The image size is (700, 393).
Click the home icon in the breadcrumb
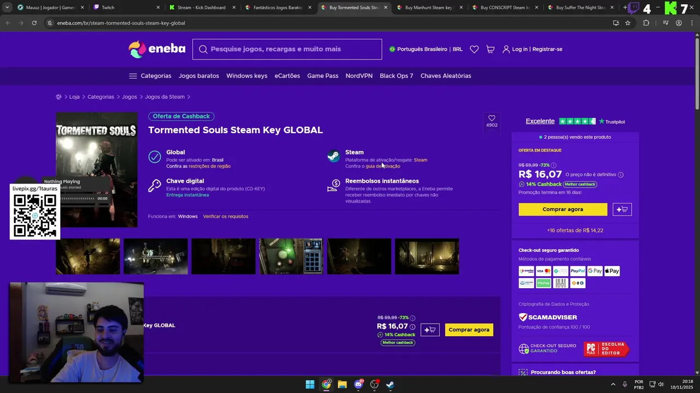pos(59,97)
